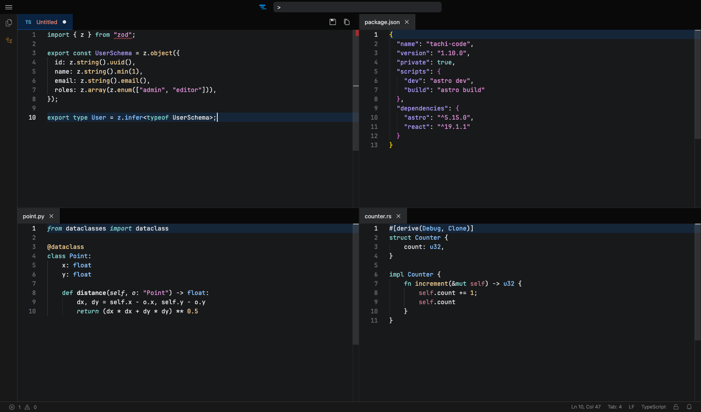Open the files explorer sidebar icon
This screenshot has height=412, width=701.
pyautogui.click(x=9, y=23)
